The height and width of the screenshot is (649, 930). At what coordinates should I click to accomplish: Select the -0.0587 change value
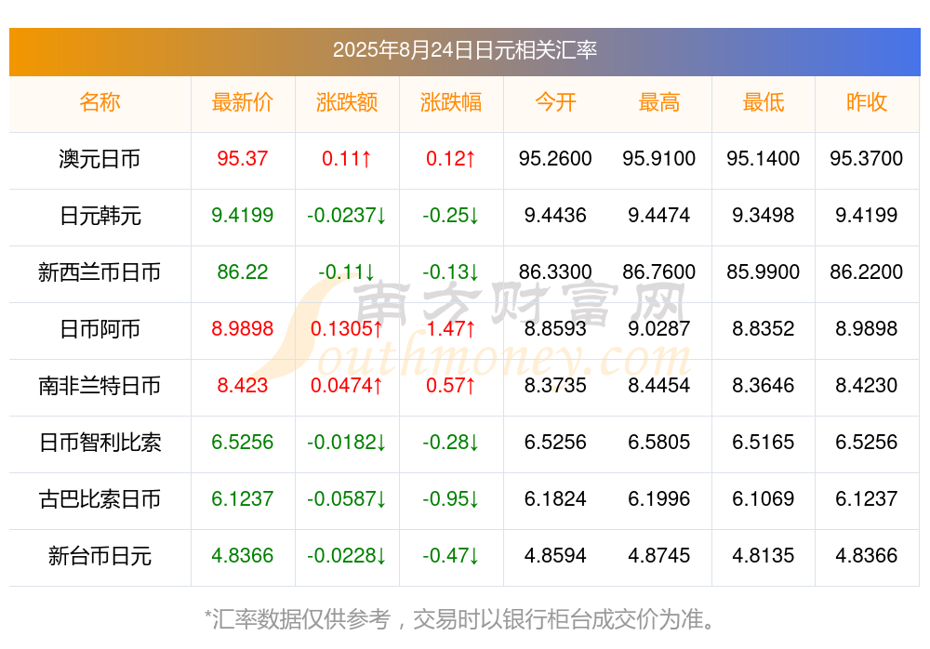347,499
